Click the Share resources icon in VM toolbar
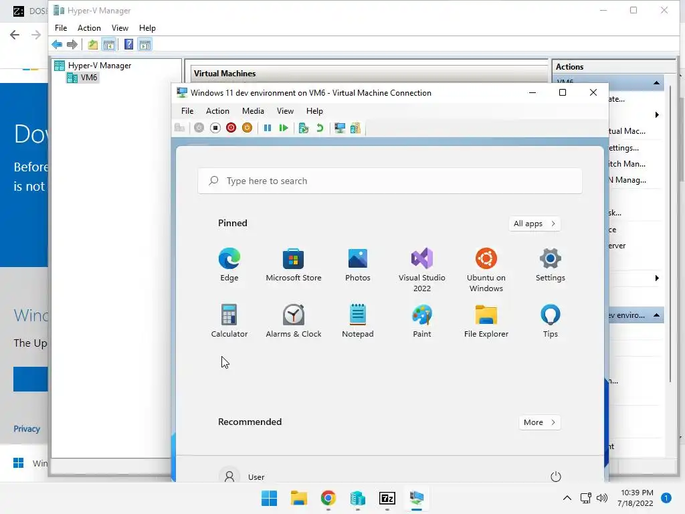Screen dimensions: 685x514 click(356, 128)
